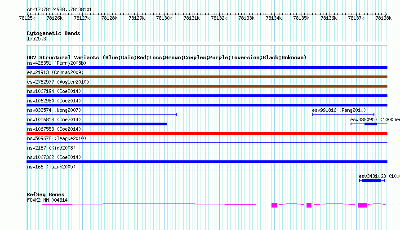Click the chr17:78124988..78138101 coordinates
This screenshot has width=400, height=230.
tap(59, 10)
